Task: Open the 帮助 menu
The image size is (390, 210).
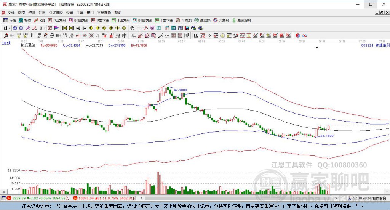Action: [x=118, y=13]
